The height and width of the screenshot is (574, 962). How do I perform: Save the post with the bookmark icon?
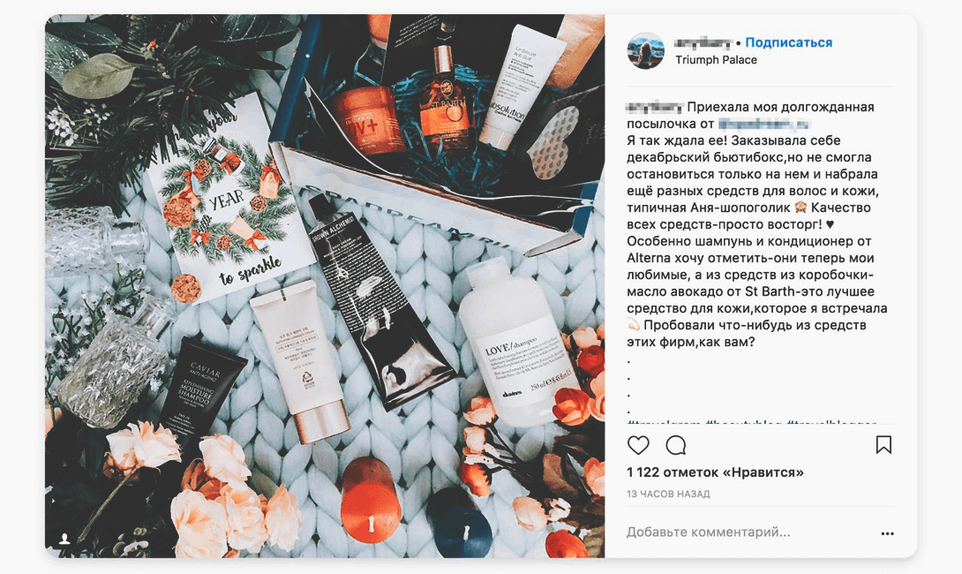883,444
